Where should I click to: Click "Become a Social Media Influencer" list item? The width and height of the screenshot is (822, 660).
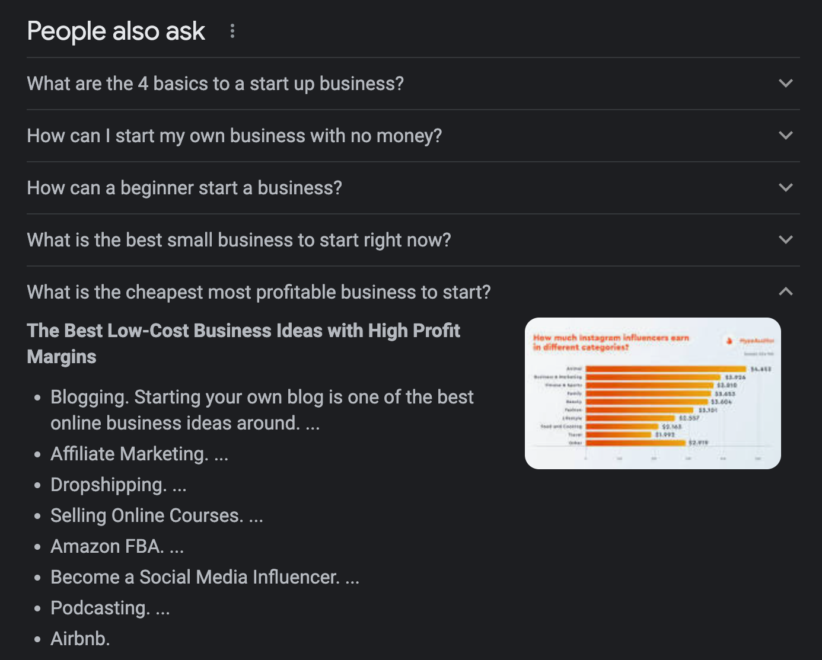click(x=205, y=577)
